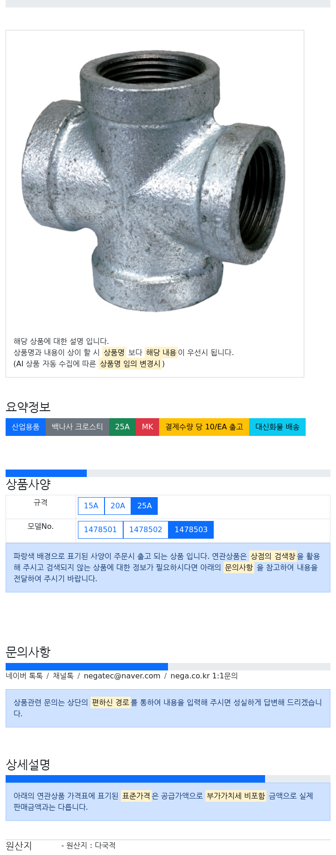Select the 15A size option
The width and height of the screenshot is (336, 855).
pyautogui.click(x=91, y=506)
